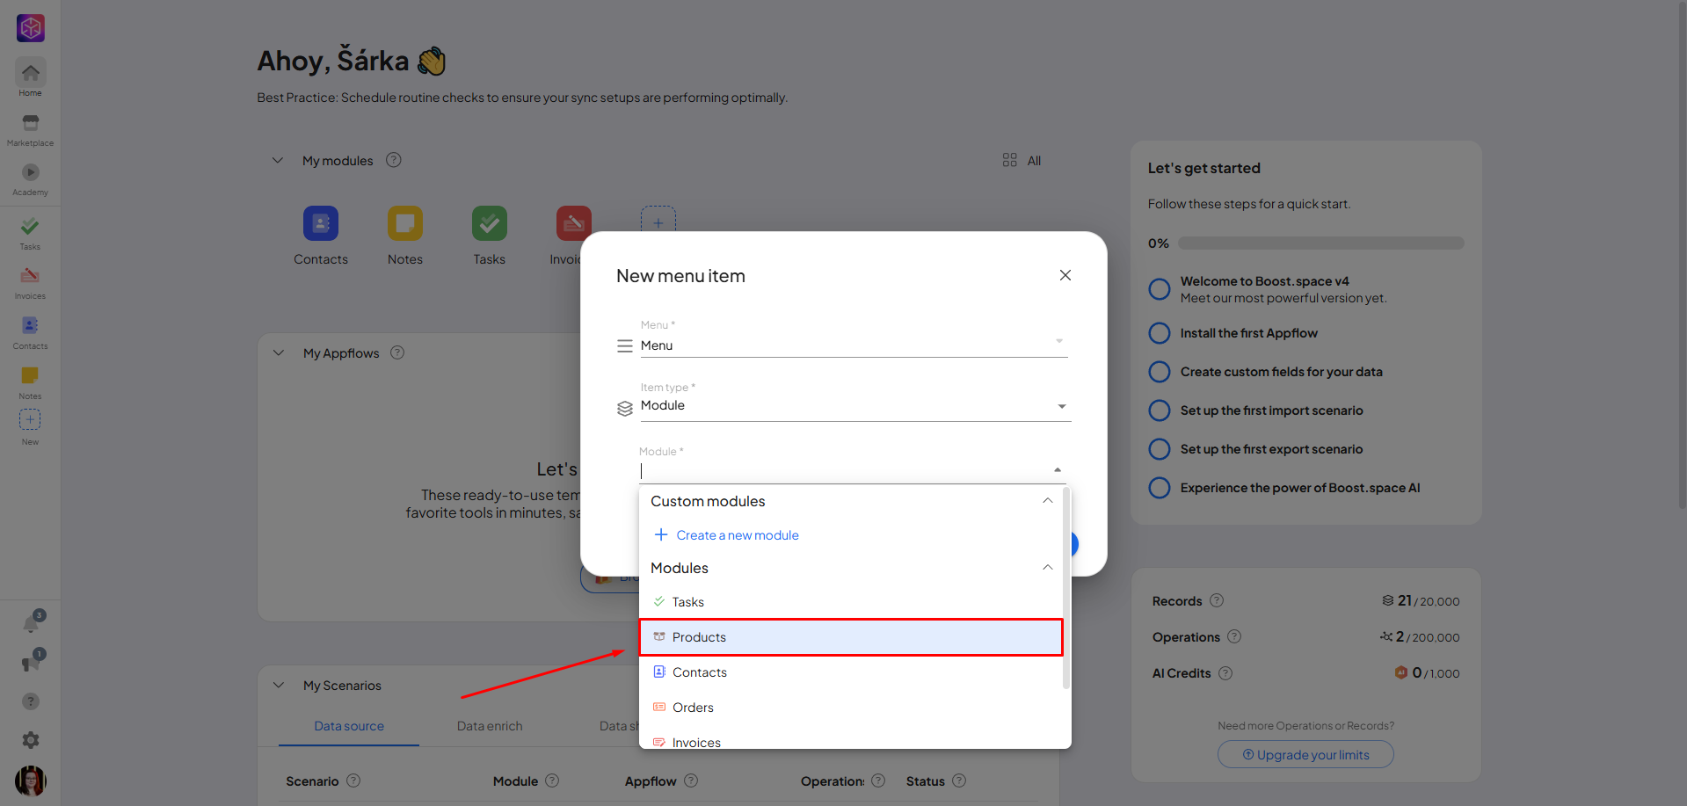Select Contacts from the module list
The width and height of the screenshot is (1687, 806).
tap(851, 672)
